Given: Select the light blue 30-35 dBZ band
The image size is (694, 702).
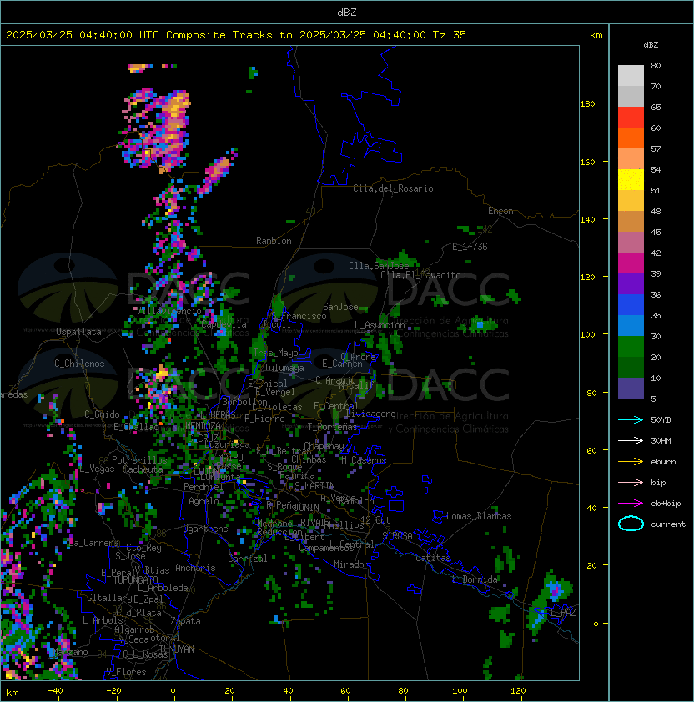Looking at the screenshot, I should tap(631, 326).
